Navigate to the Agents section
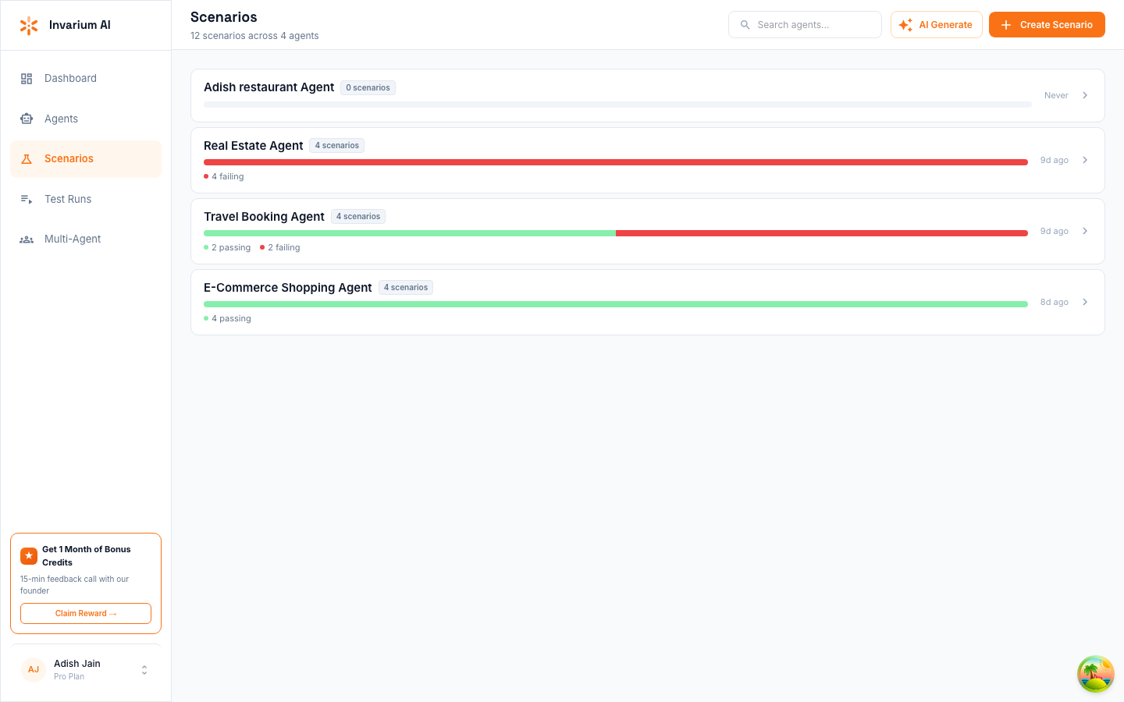 62,119
